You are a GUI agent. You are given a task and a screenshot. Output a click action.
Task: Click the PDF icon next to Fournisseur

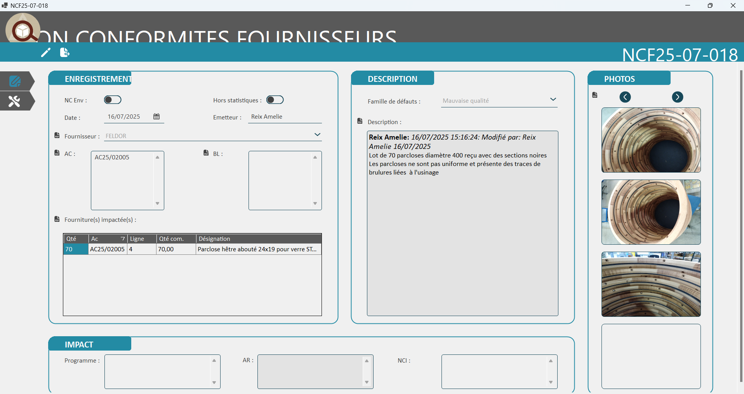pos(57,135)
